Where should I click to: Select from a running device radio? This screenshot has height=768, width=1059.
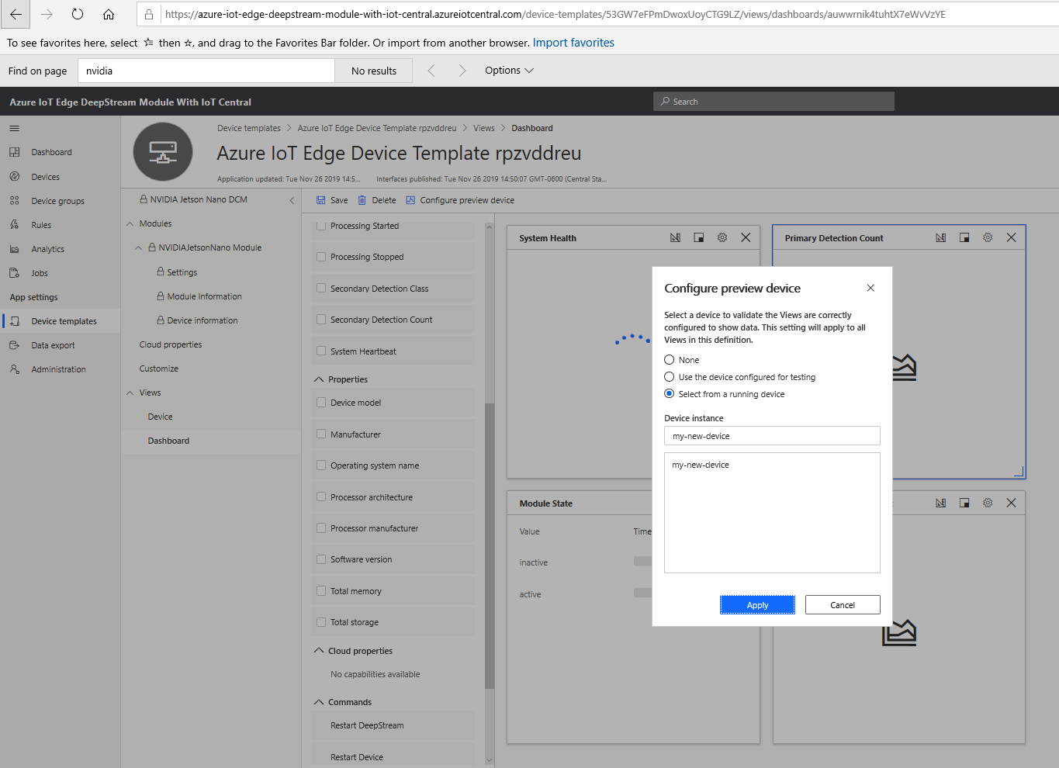[x=669, y=394]
